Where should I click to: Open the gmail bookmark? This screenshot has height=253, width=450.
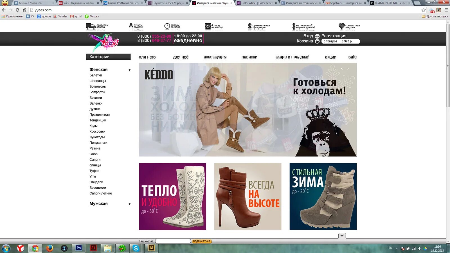pyautogui.click(x=76, y=16)
